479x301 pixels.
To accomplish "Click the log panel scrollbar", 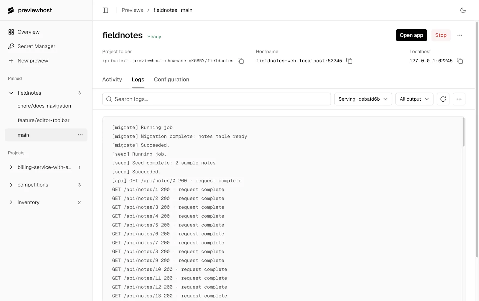I will (464, 132).
